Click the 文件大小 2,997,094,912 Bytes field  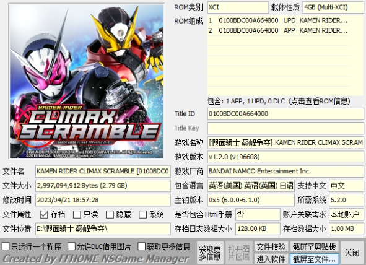click(103, 186)
